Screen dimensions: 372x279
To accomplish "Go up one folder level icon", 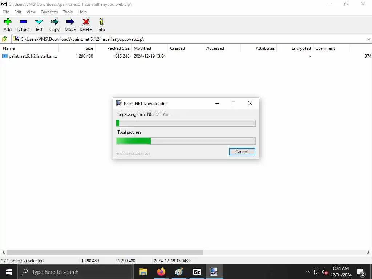I will tap(5, 39).
